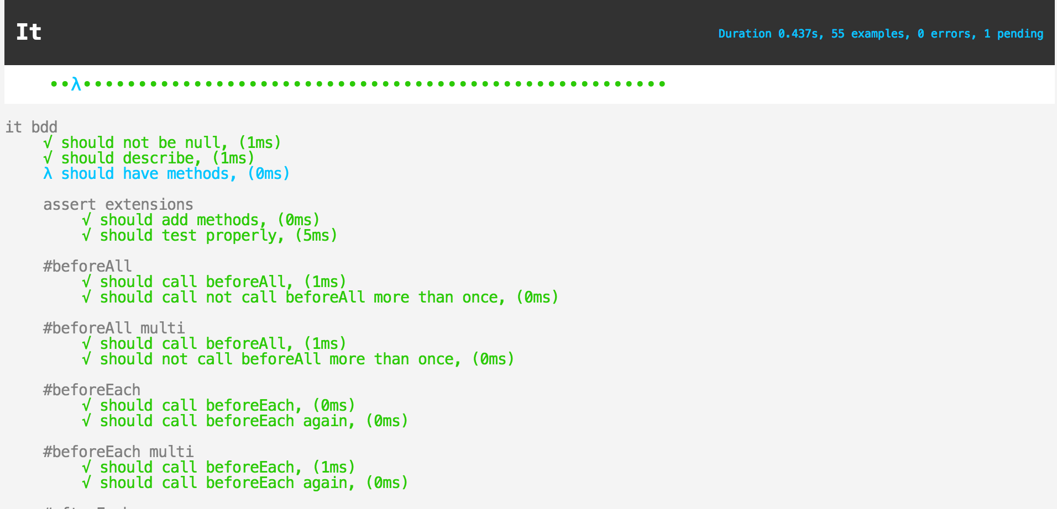Click 'should not be null, (1ms)' test

click(x=171, y=143)
